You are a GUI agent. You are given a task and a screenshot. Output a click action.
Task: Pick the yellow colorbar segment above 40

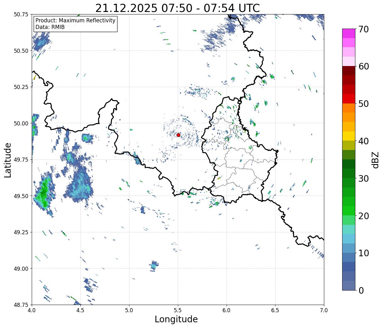tap(349, 136)
